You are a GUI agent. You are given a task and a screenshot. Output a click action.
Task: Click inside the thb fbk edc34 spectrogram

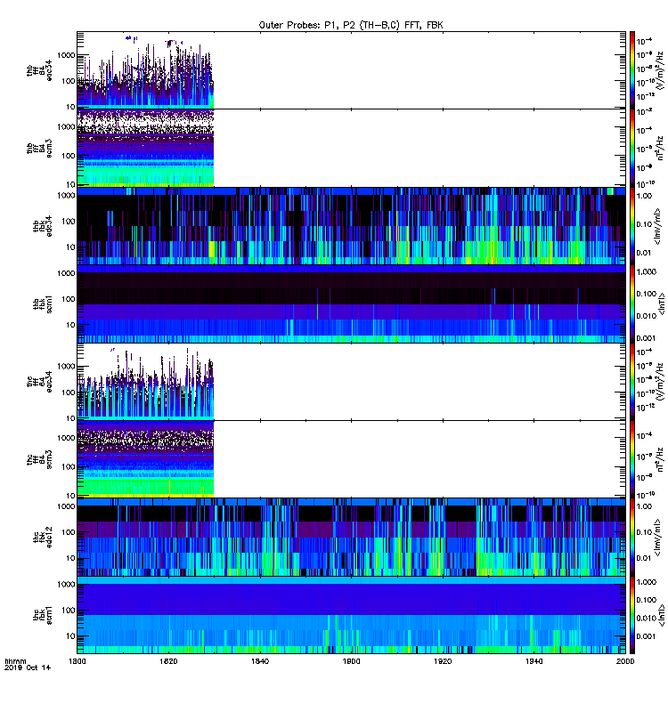351,226
